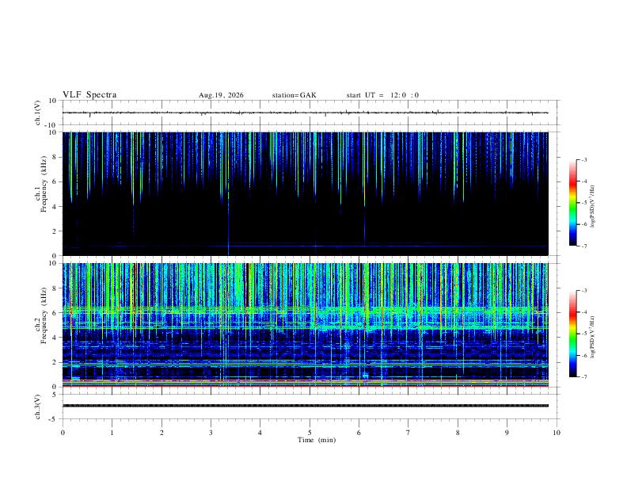Click the 0 minute tick on time axis

(x=63, y=433)
